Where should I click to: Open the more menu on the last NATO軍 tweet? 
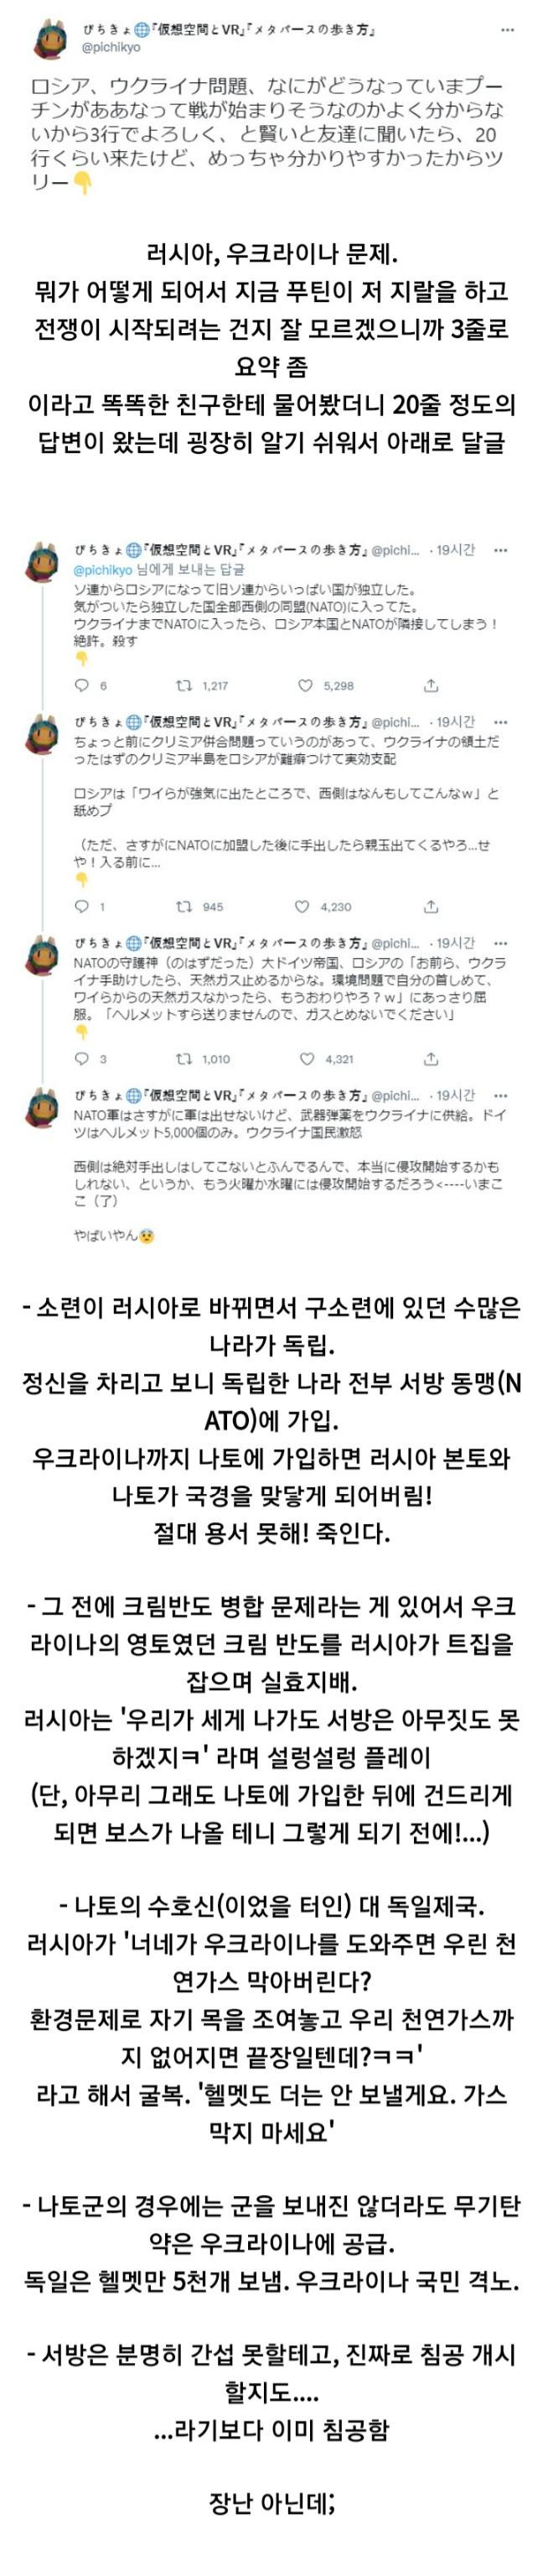coord(501,1095)
